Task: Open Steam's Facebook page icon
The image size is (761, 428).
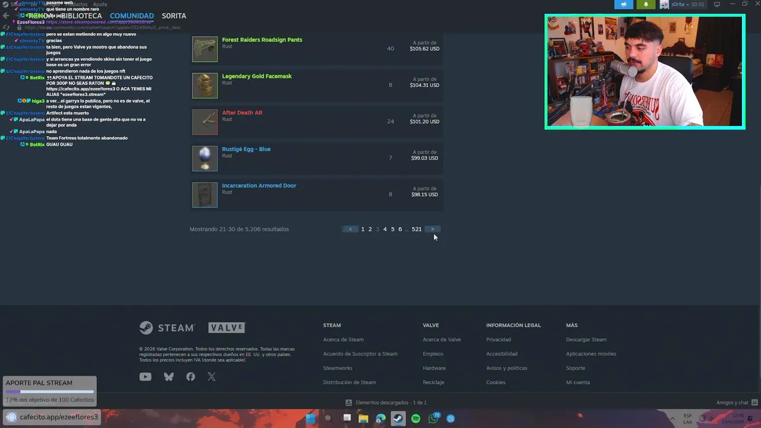Action: (190, 377)
